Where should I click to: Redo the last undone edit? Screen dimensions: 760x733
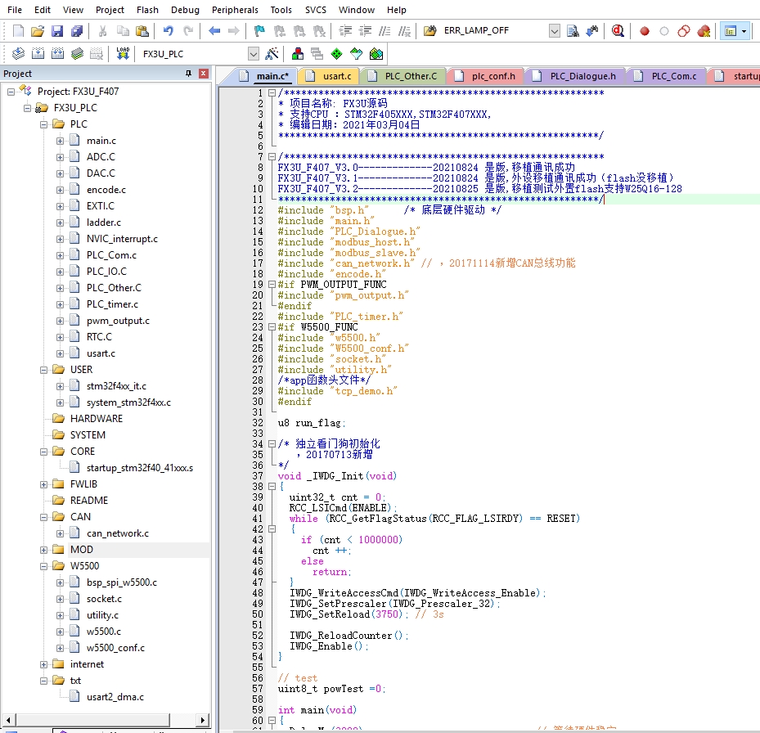click(188, 31)
